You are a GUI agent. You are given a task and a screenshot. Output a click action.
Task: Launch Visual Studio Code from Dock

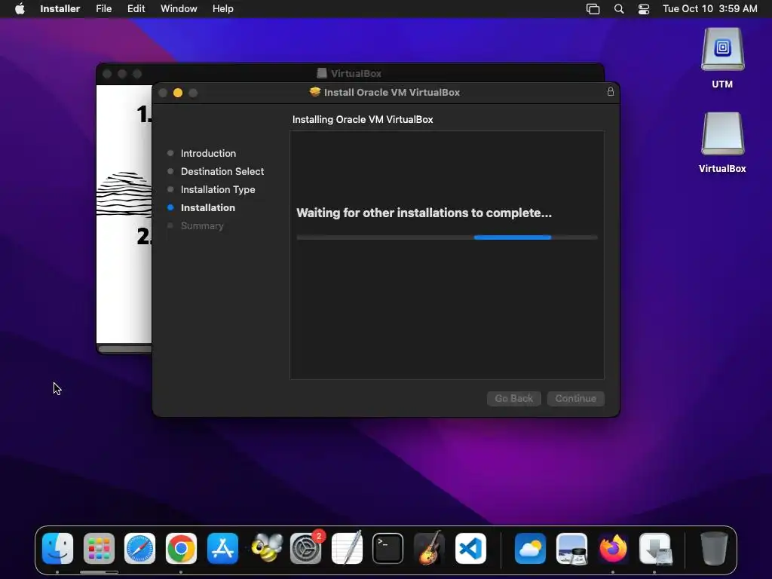470,549
